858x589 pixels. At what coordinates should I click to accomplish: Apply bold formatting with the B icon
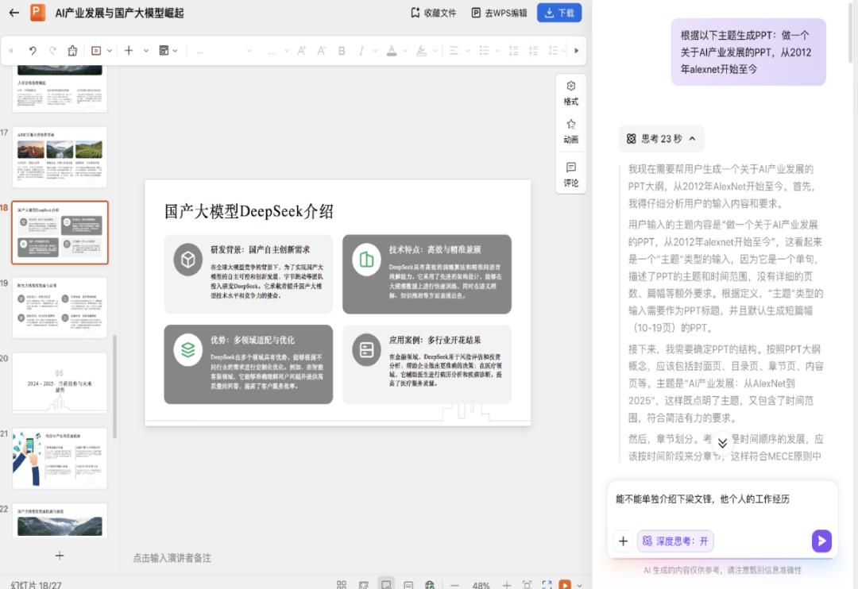[x=340, y=49]
